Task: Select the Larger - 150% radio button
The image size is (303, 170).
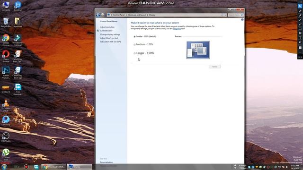Action: (134, 53)
